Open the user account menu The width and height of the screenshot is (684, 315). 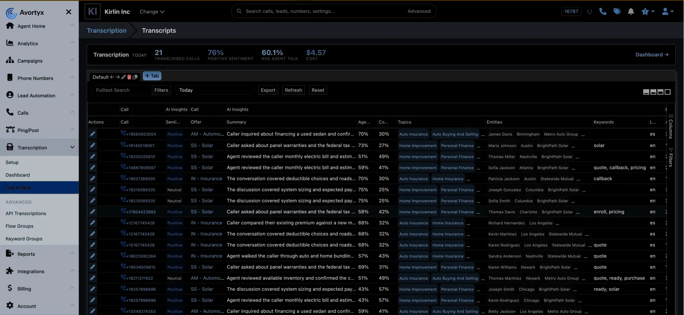(x=668, y=11)
